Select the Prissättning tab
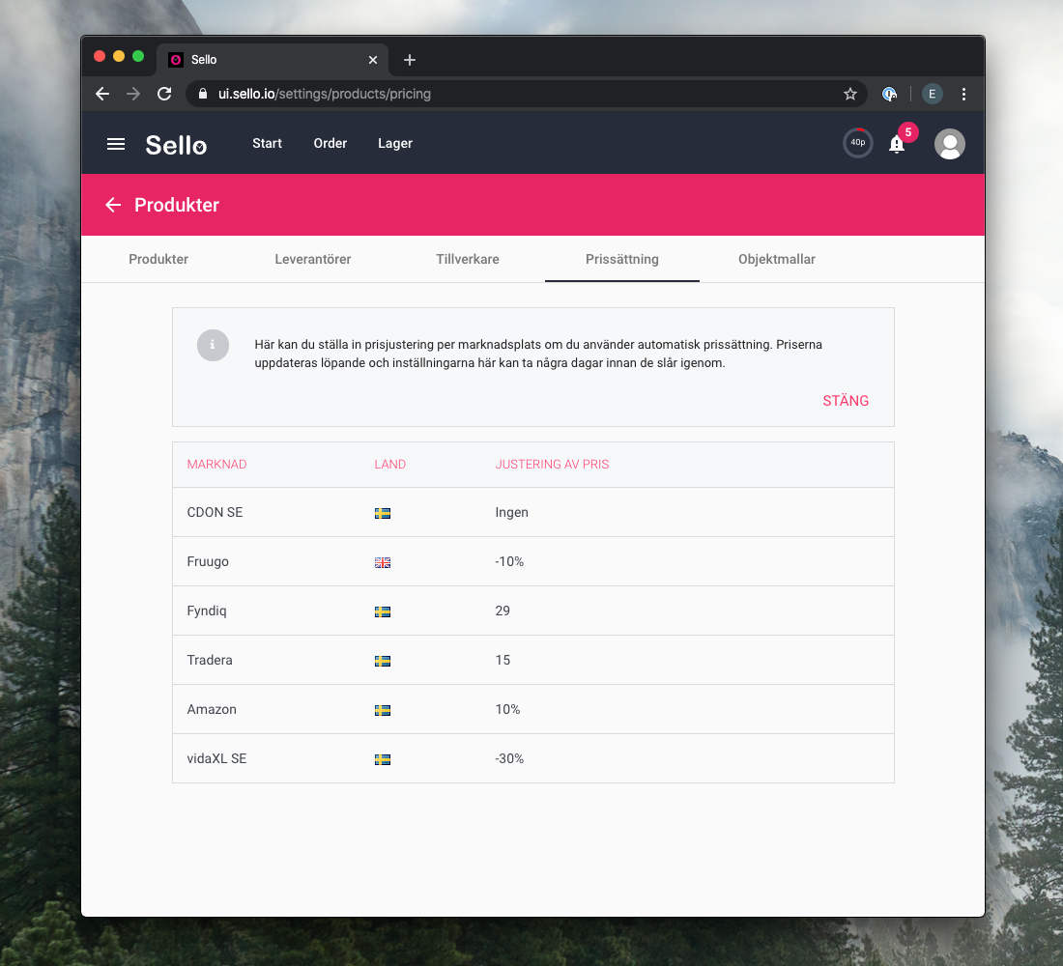 point(621,259)
